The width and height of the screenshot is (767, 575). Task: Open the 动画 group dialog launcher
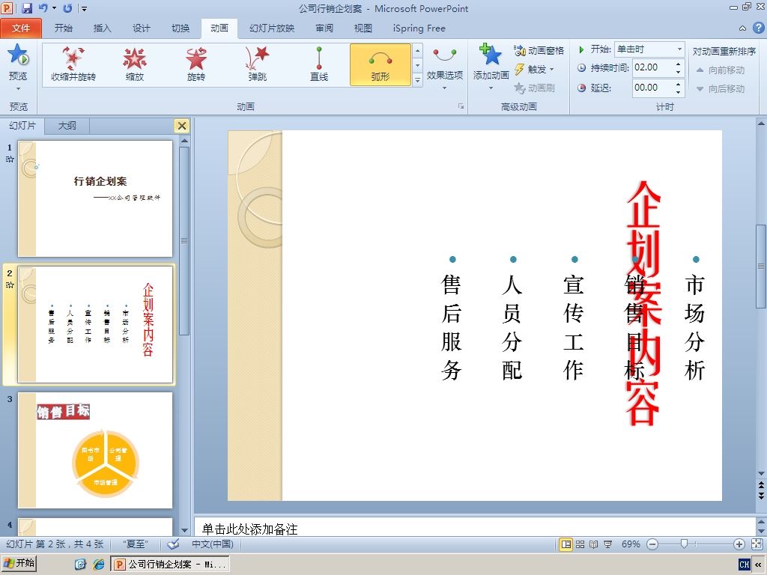[x=461, y=106]
